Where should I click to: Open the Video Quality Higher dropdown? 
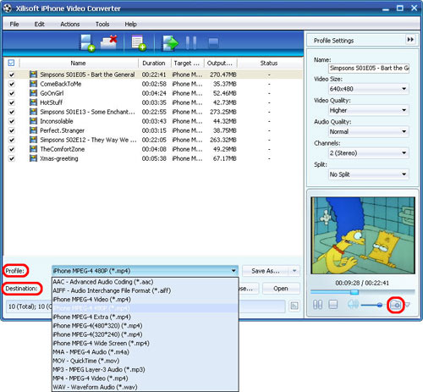pos(369,110)
